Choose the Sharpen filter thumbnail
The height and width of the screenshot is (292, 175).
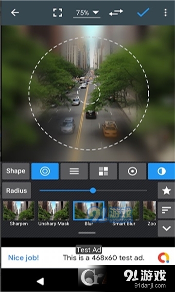coord(18,213)
